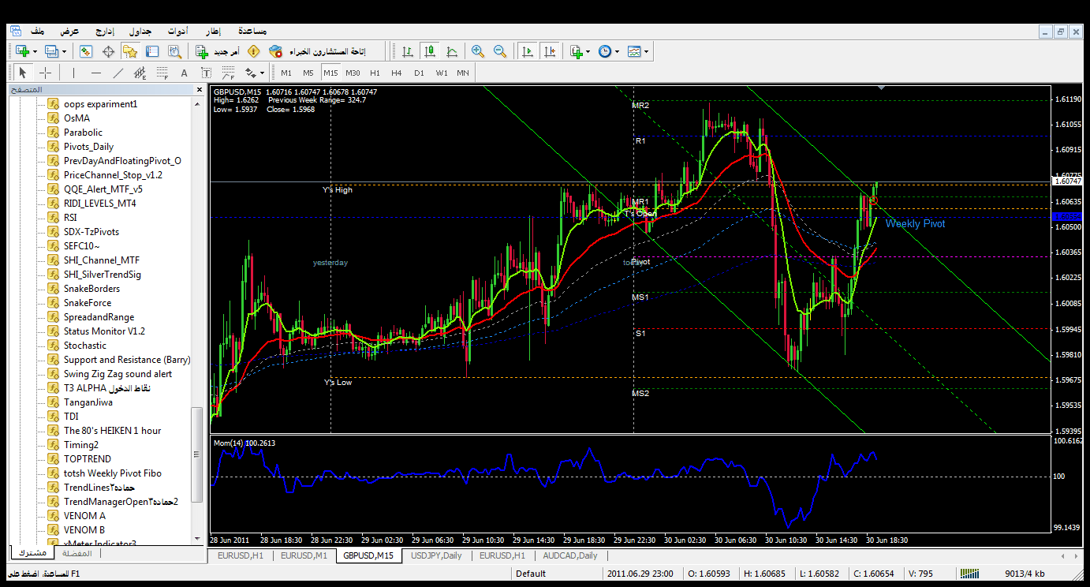Switch to the AUDCAD,Daily chart tab

570,555
